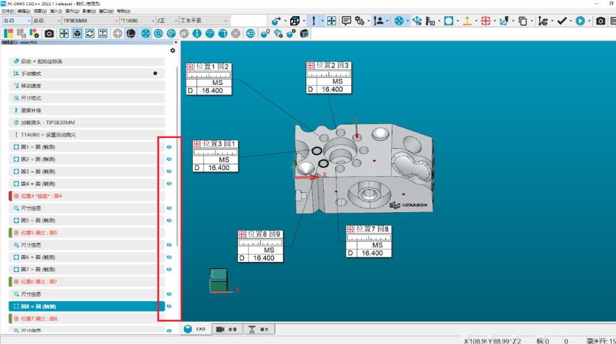616x344 pixels.
Task: Toggle eye icon for 圆7 row
Action: coord(169,269)
